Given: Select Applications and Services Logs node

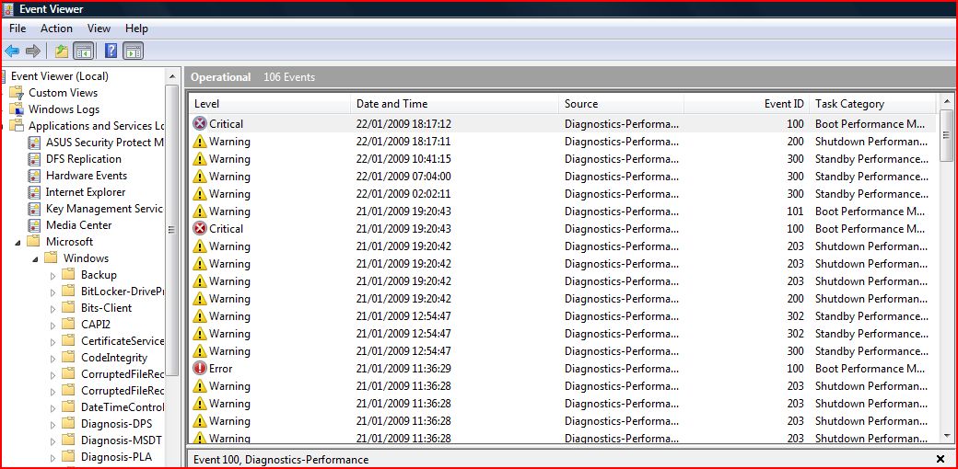Looking at the screenshot, I should coord(97,126).
